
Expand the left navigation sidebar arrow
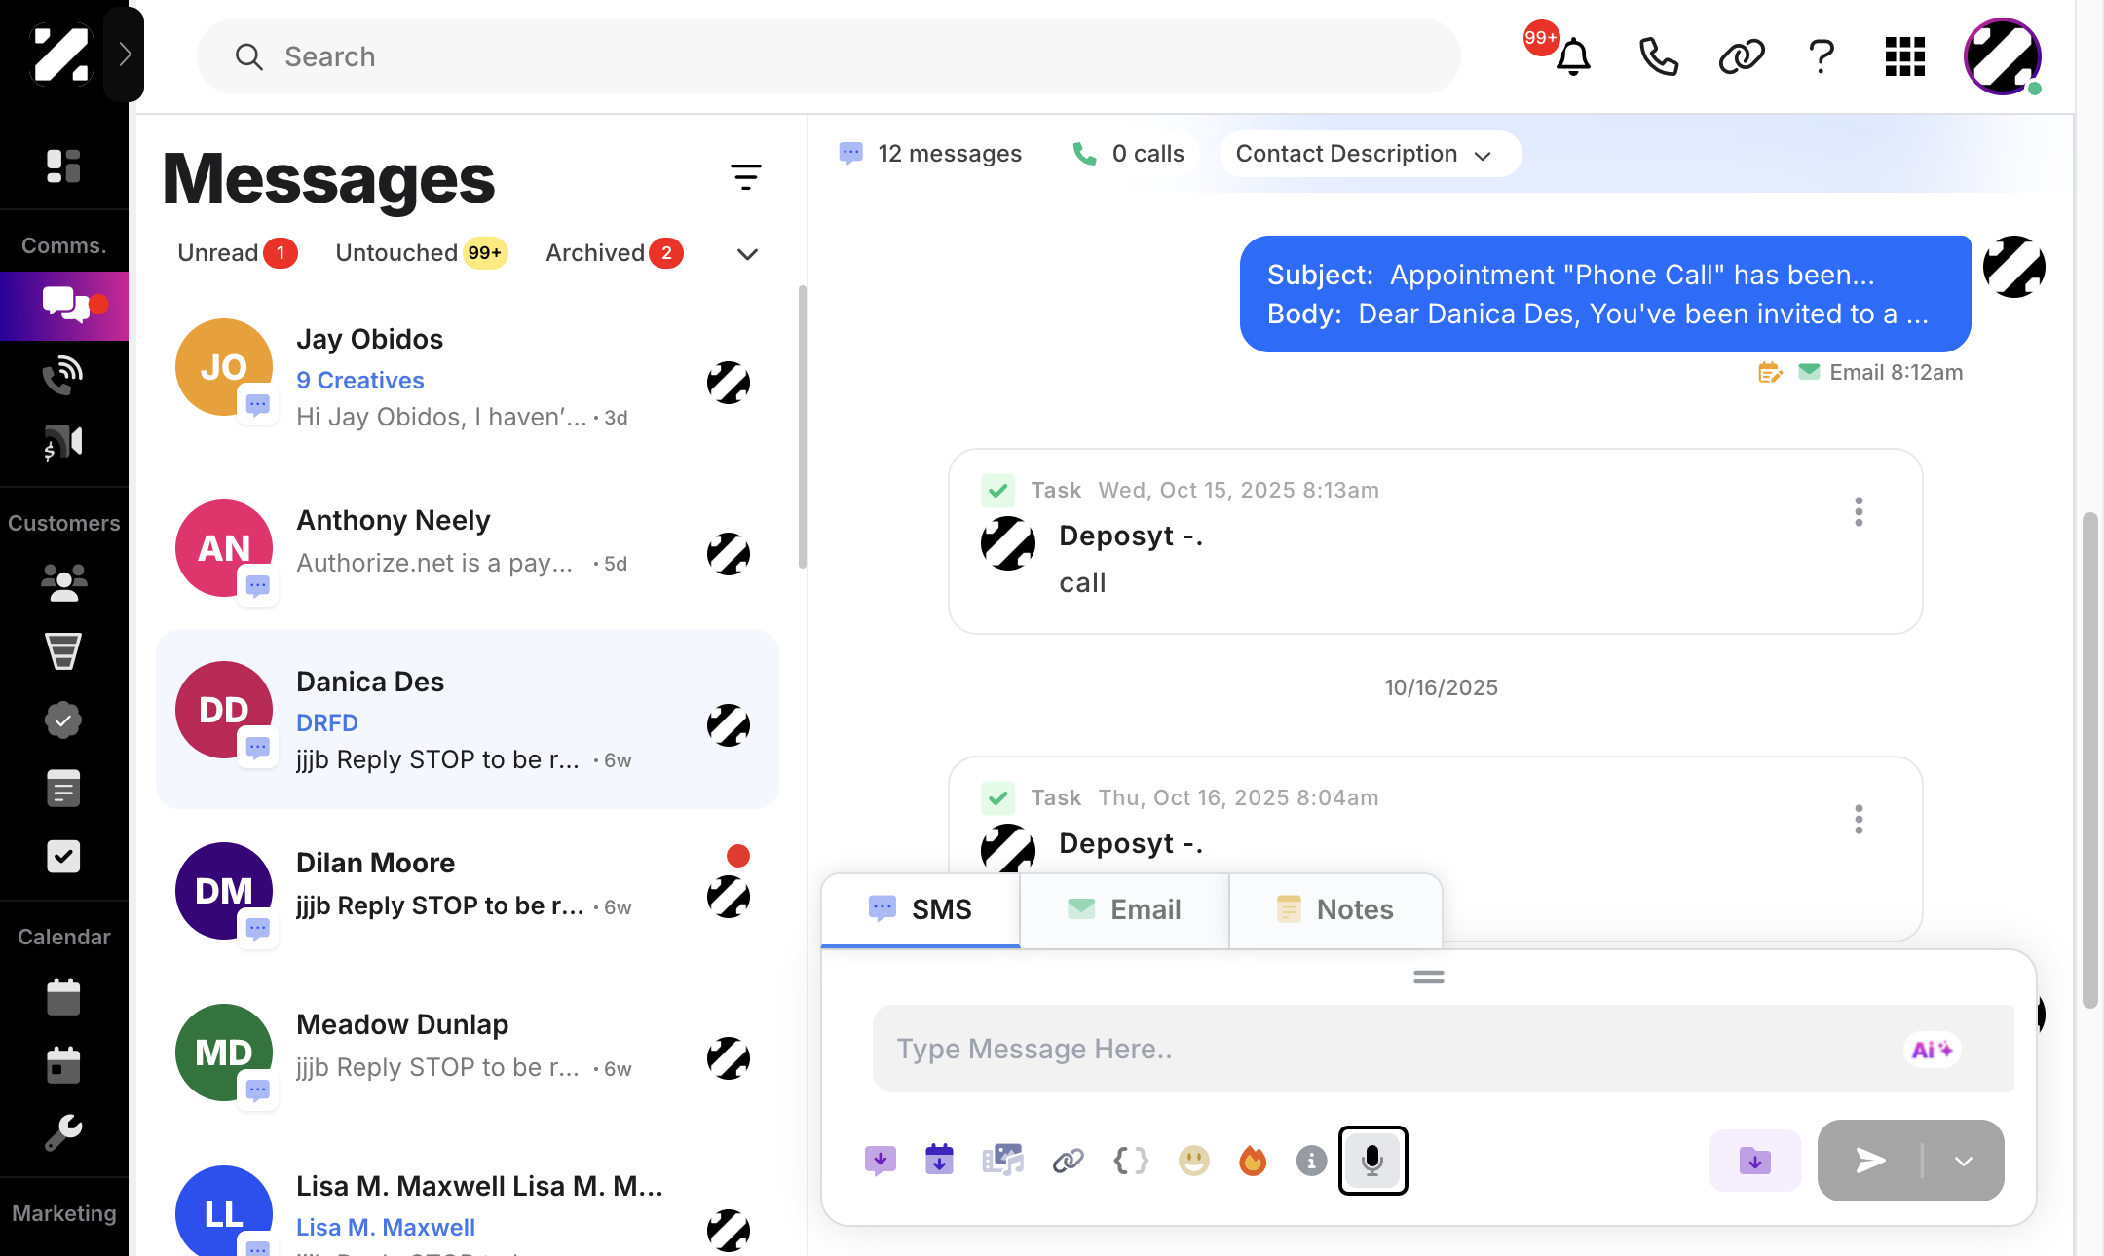pos(124,55)
